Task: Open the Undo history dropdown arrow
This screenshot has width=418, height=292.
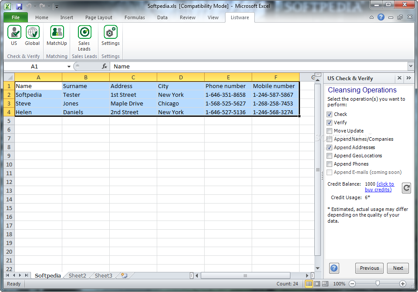Action: 35,6
